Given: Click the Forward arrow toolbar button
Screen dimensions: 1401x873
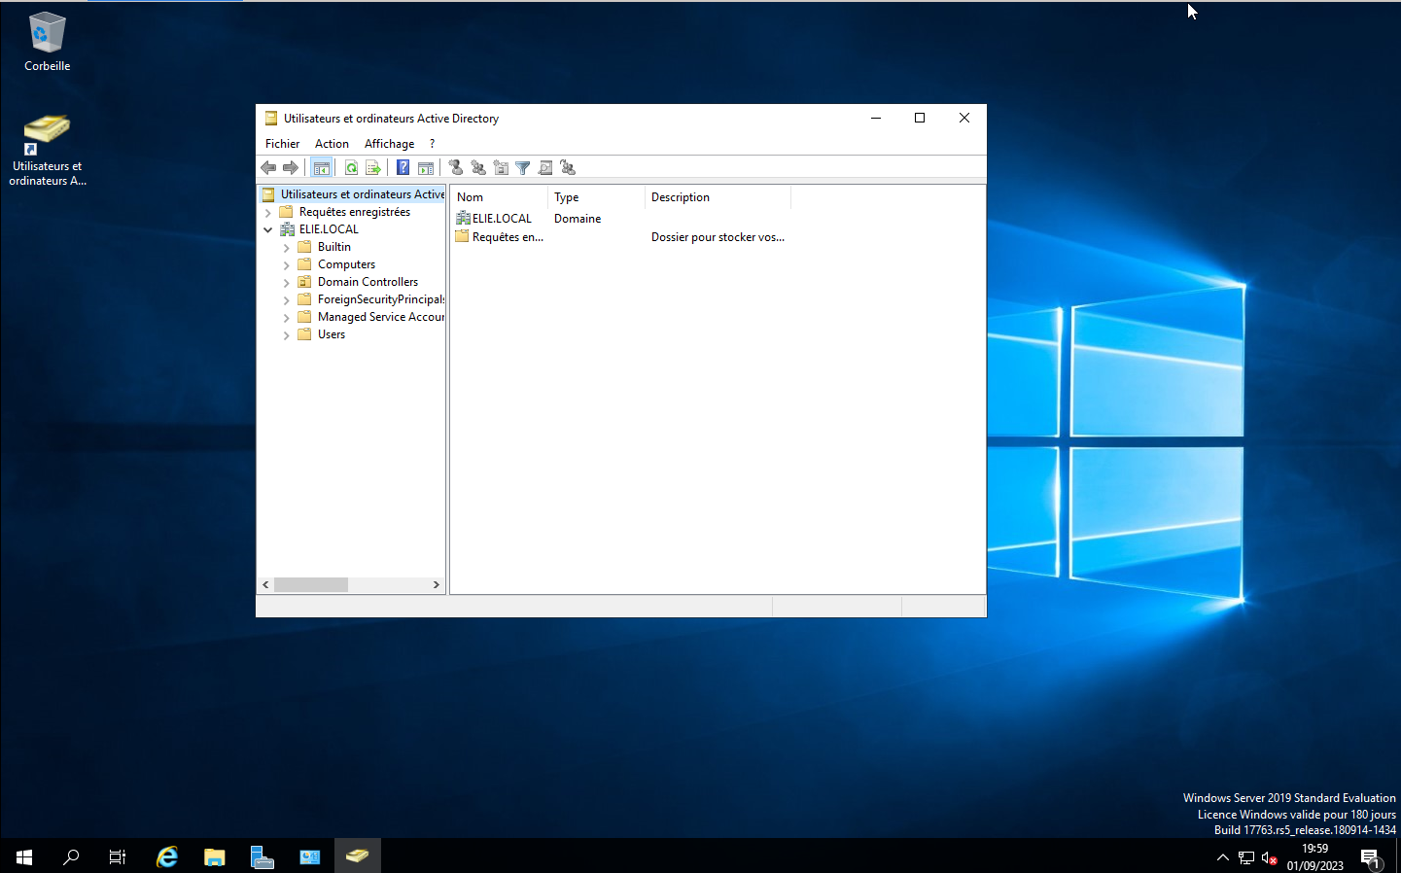Looking at the screenshot, I should (291, 168).
